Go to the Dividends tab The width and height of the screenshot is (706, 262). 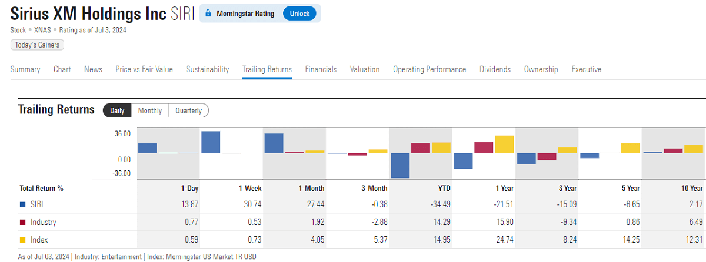[x=495, y=69]
